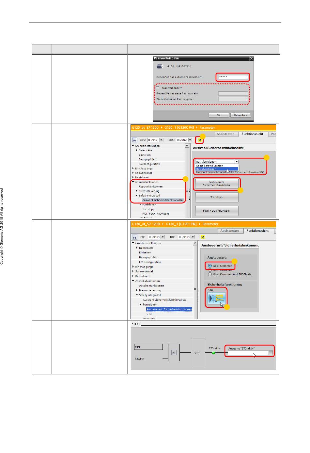310x453 pixels.
Task: Collapse Safety Integrated in the Auswahl view tree
Action: click(x=136, y=196)
